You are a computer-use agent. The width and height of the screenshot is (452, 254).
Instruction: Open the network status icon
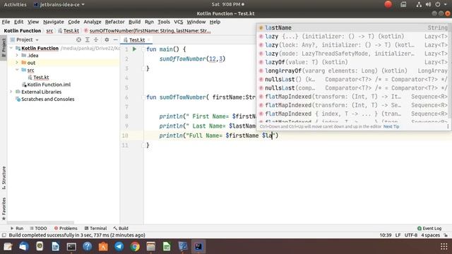coord(419,4)
